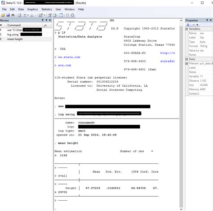Open the Window menu
The image size is (213, 211).
point(70,9)
